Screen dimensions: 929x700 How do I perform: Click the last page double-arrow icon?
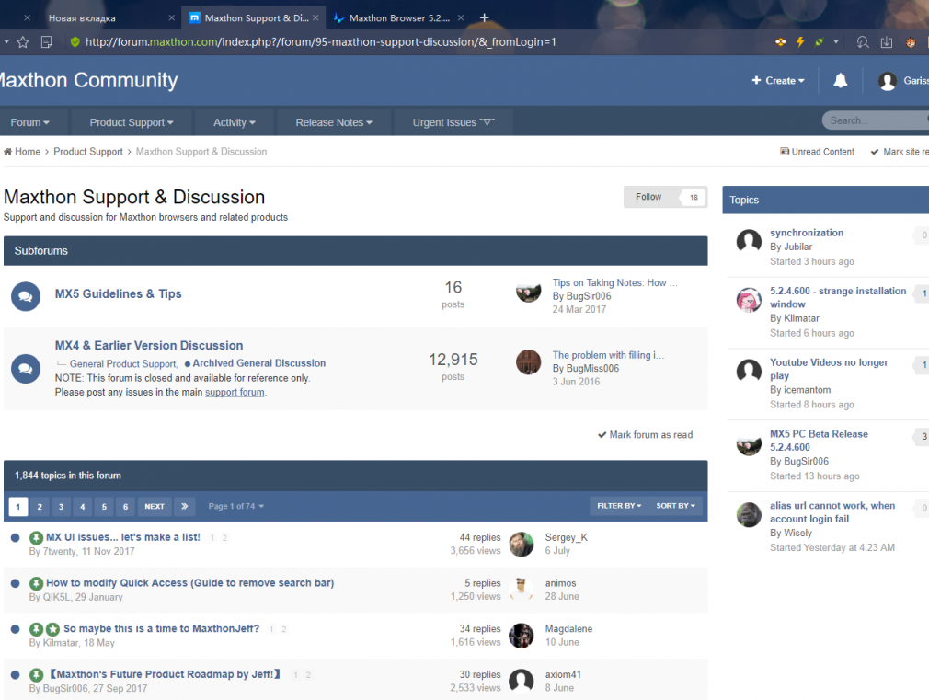(x=184, y=506)
